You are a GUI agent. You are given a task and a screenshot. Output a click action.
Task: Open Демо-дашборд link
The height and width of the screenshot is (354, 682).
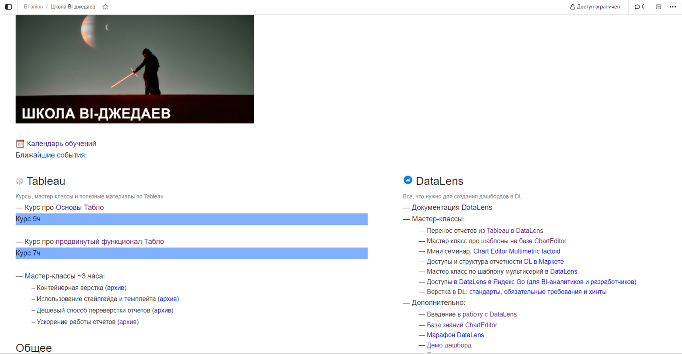tap(449, 345)
